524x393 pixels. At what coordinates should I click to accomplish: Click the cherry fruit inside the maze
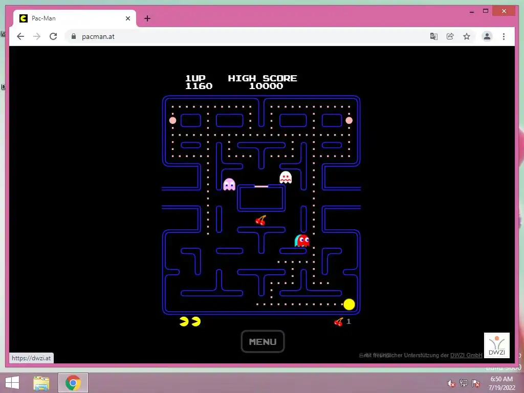coord(260,220)
